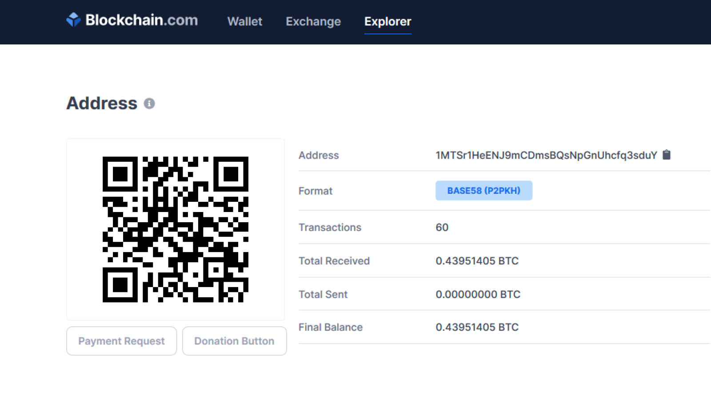Click the Format row label
This screenshot has width=711, height=400.
point(316,191)
